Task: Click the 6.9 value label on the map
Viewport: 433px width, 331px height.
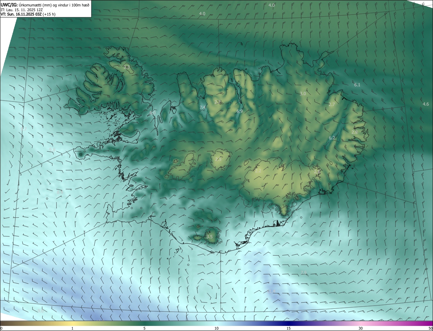Action: click(240, 111)
